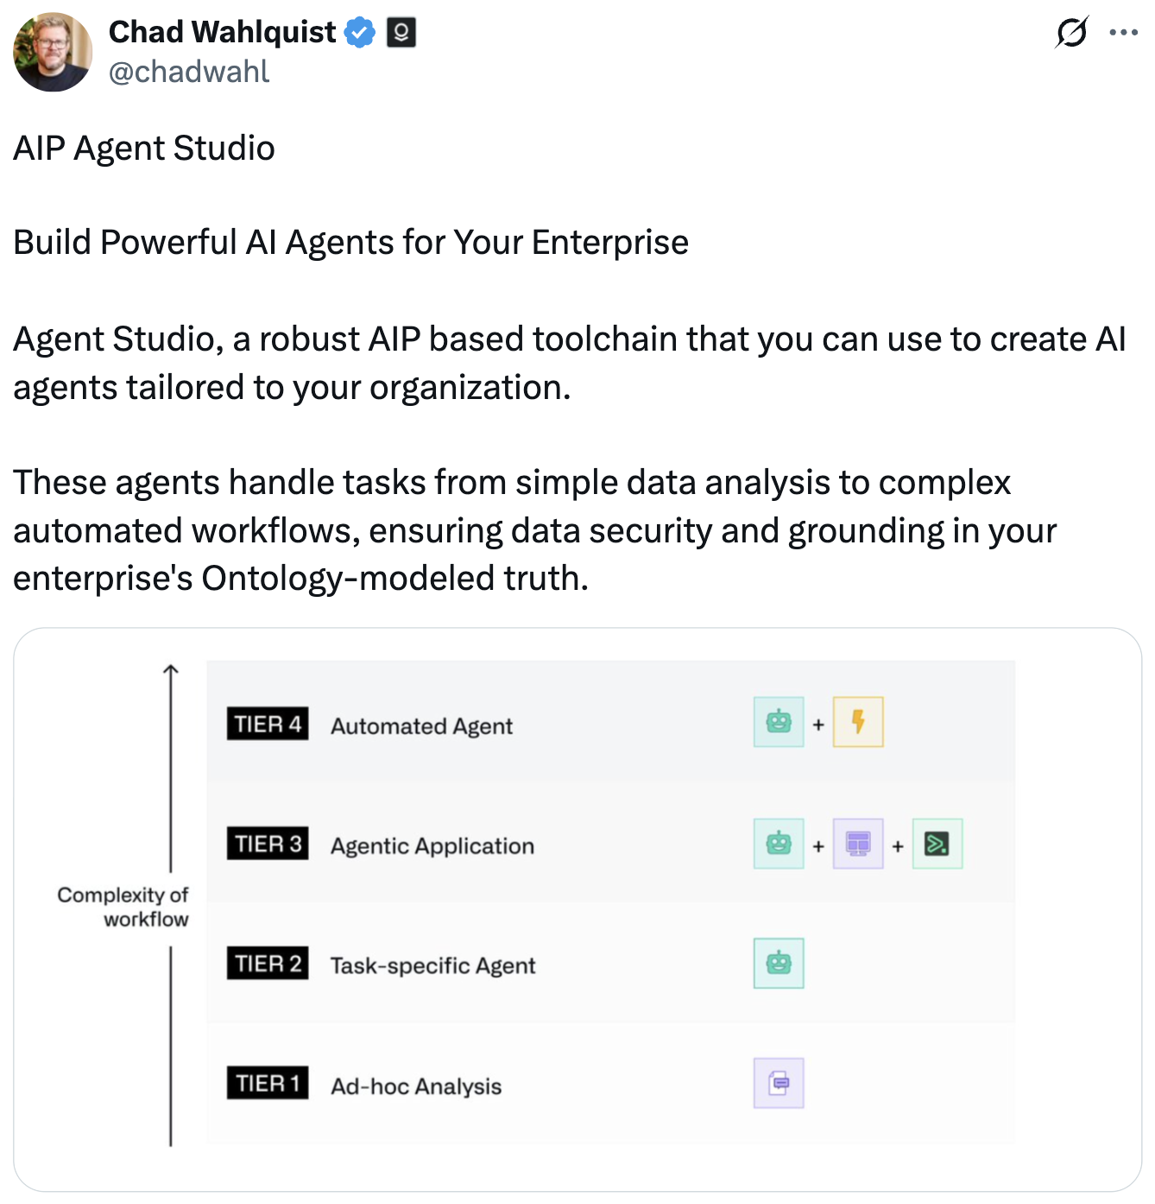Open the three-dot more options menu
1155x1204 pixels.
(1124, 31)
